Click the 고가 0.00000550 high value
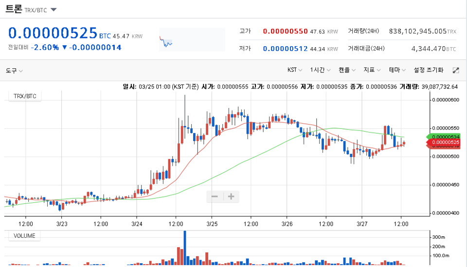467x267 pixels. (x=285, y=31)
